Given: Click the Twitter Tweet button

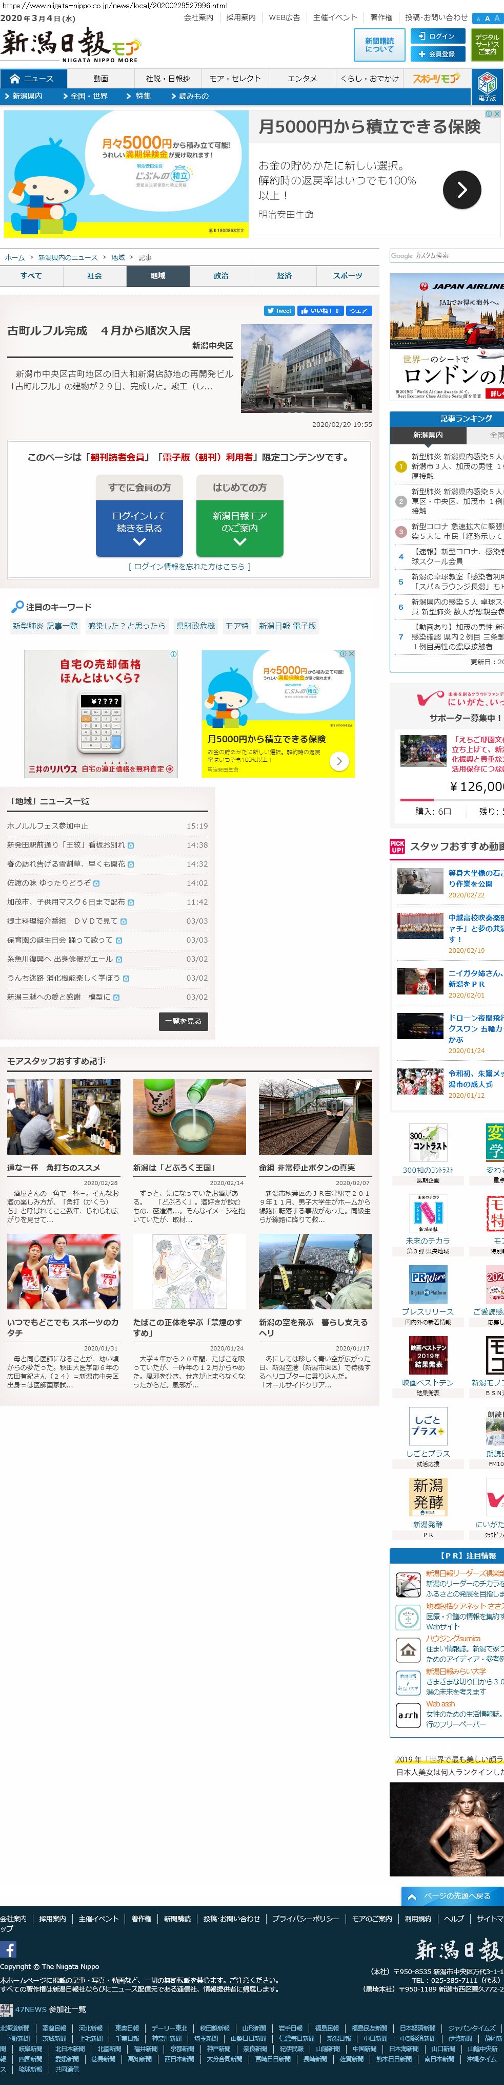Looking at the screenshot, I should (278, 311).
